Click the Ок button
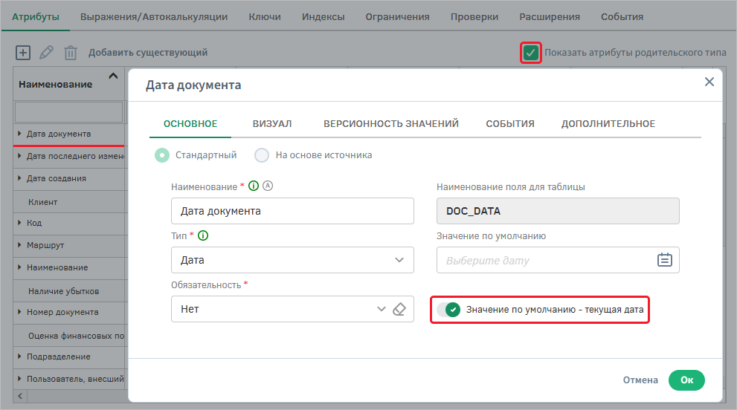The width and height of the screenshot is (737, 410). 686,380
